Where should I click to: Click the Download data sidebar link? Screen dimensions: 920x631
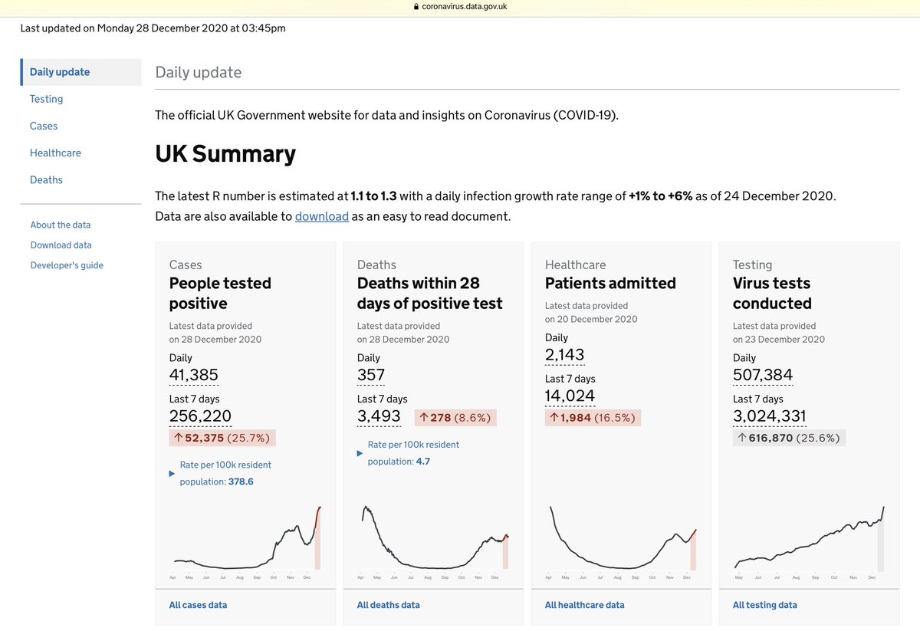point(61,245)
